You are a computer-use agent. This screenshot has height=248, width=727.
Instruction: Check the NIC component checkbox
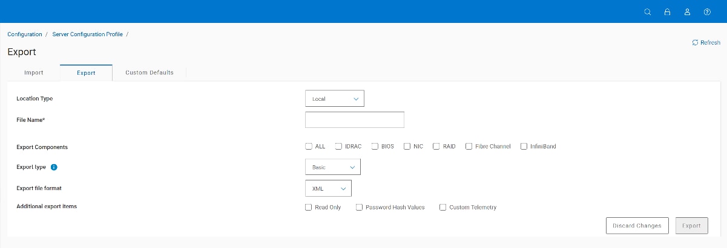tap(407, 146)
